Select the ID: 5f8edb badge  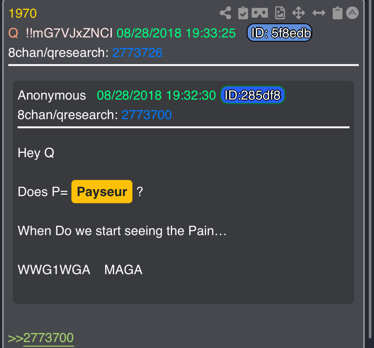(x=279, y=33)
